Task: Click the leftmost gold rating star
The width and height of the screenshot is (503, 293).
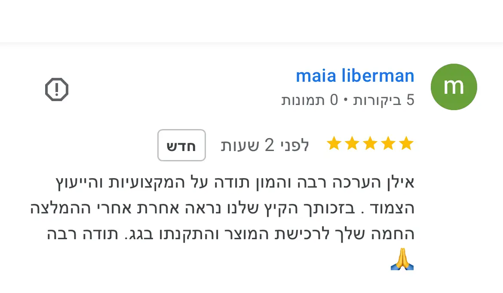Action: click(x=334, y=143)
